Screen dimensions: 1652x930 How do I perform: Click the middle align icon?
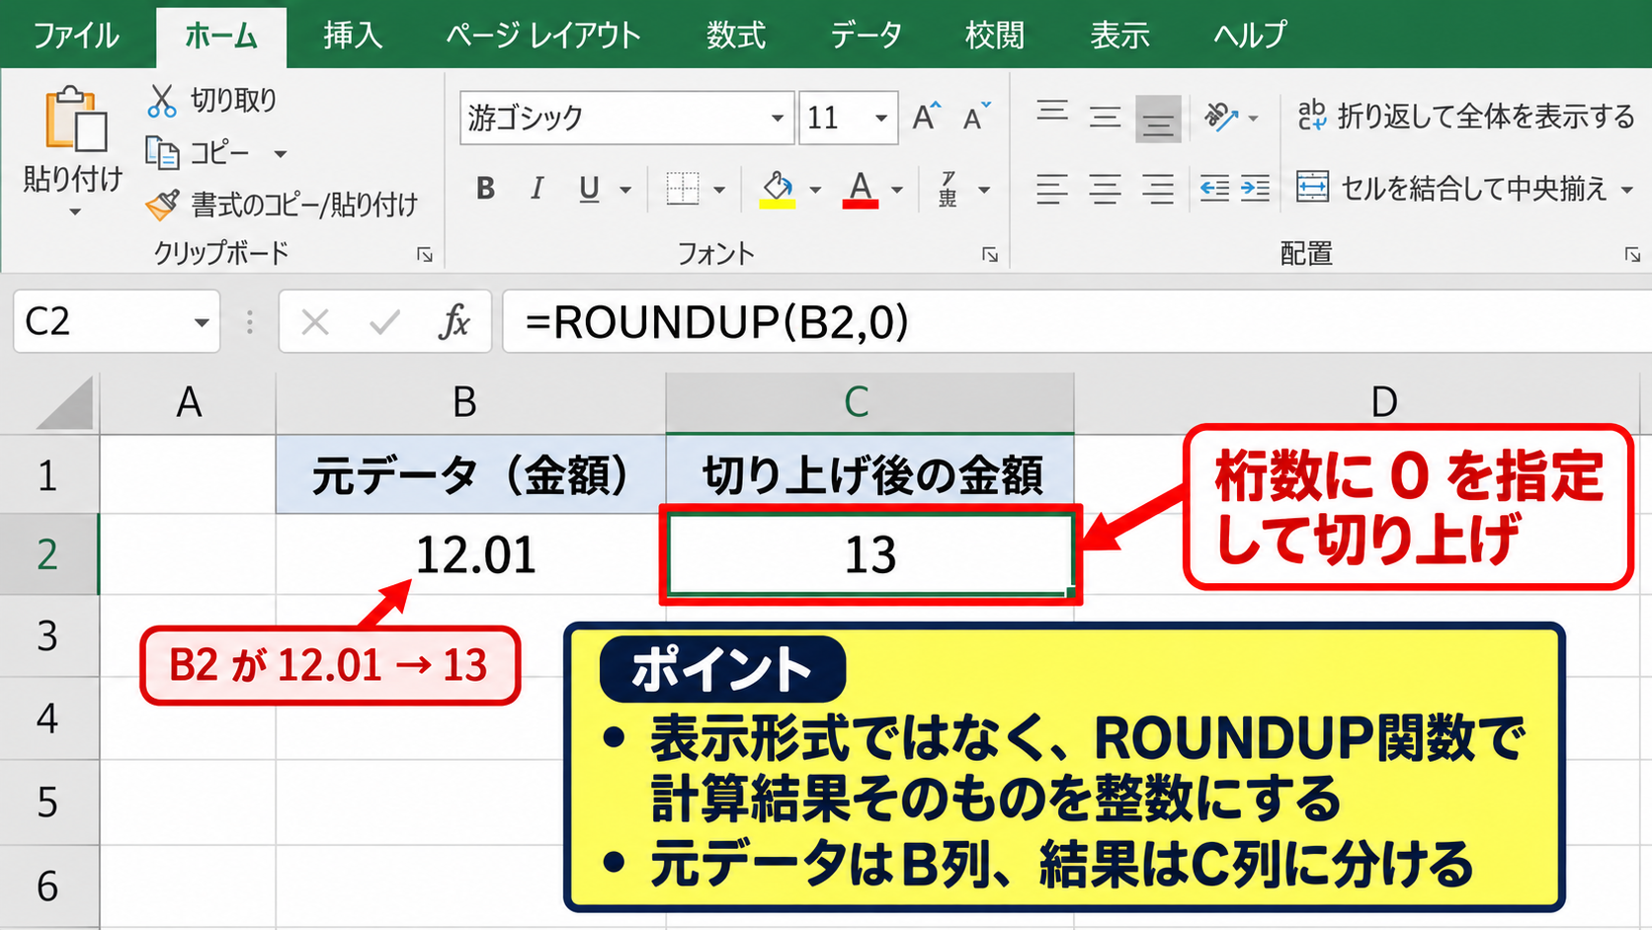(1105, 118)
